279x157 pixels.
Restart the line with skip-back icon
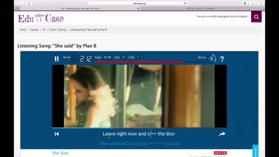[57, 134]
